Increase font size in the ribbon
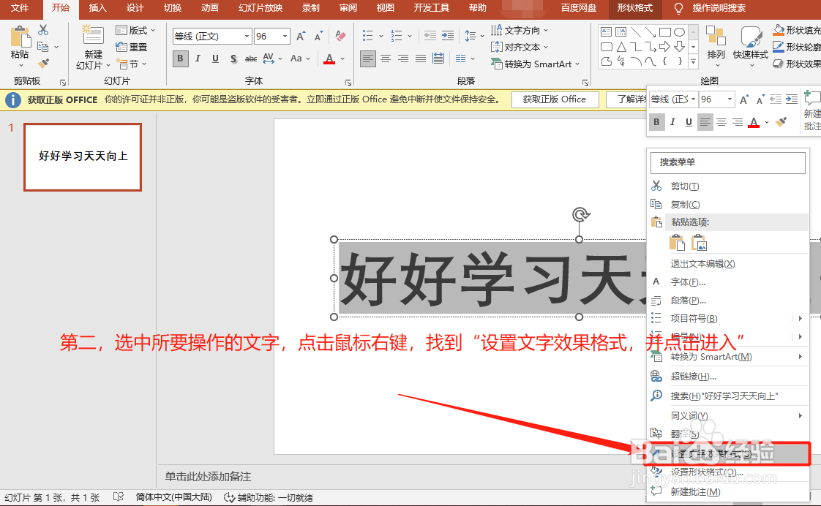 301,36
